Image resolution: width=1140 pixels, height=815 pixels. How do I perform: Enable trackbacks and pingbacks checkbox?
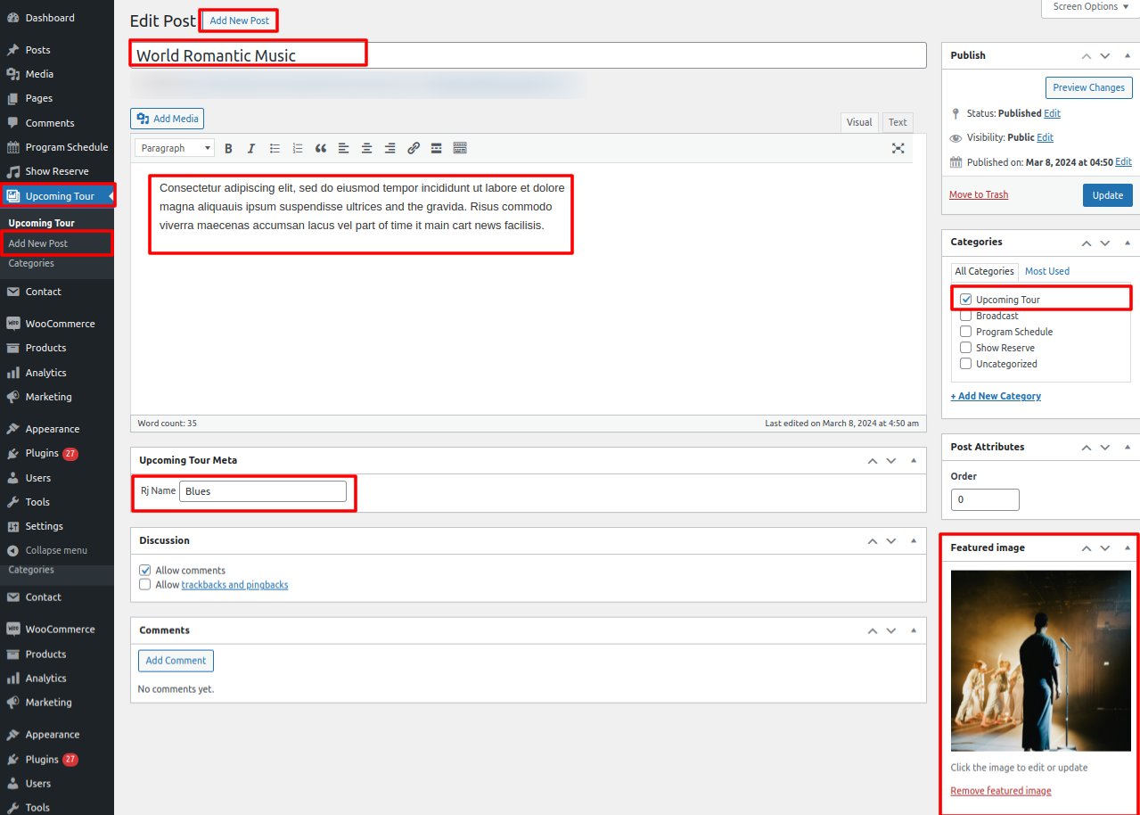pyautogui.click(x=145, y=585)
